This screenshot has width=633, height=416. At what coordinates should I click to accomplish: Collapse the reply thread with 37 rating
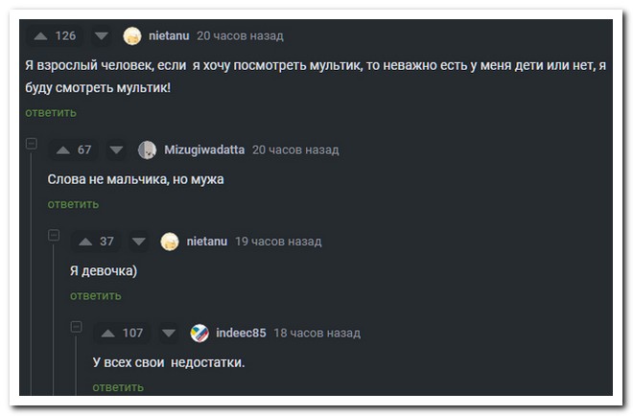point(54,235)
